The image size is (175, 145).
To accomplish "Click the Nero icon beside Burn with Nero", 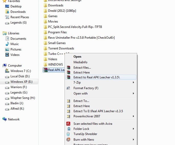I will [68, 140].
